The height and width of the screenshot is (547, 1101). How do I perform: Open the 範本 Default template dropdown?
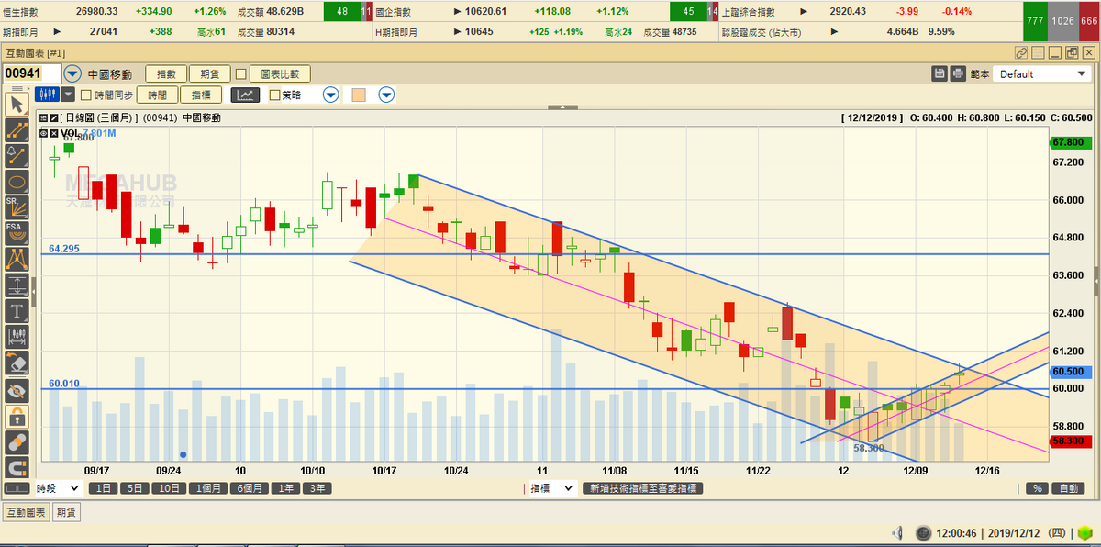(1042, 74)
